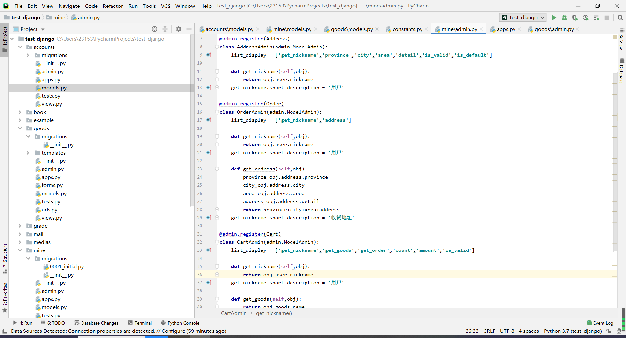626x338 pixels.
Task: Fold the AddressAdmin class at line 8
Action: tap(217, 47)
